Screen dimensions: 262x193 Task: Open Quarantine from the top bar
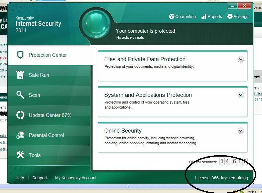point(182,16)
